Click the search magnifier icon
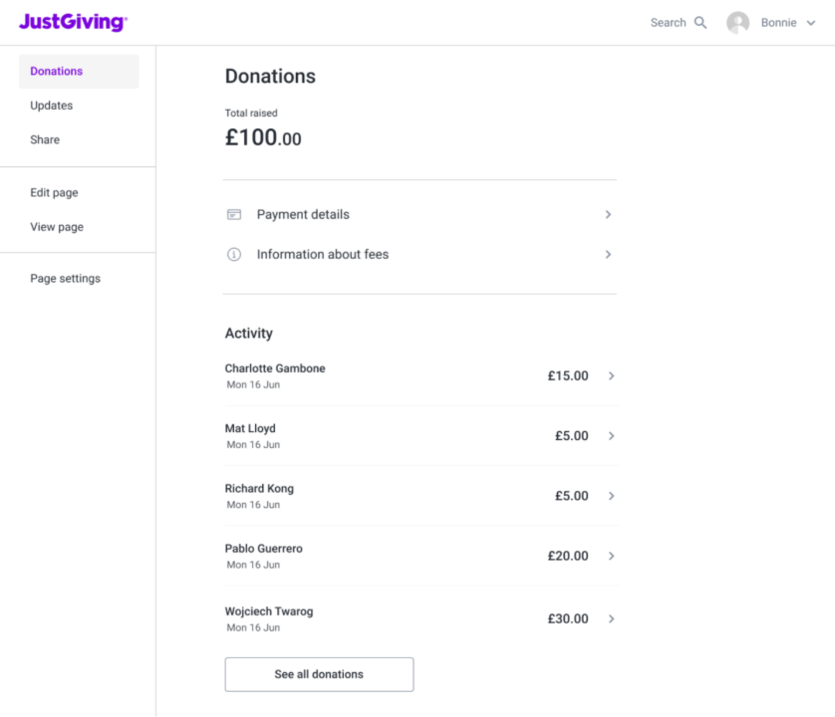835x717 pixels. [700, 23]
